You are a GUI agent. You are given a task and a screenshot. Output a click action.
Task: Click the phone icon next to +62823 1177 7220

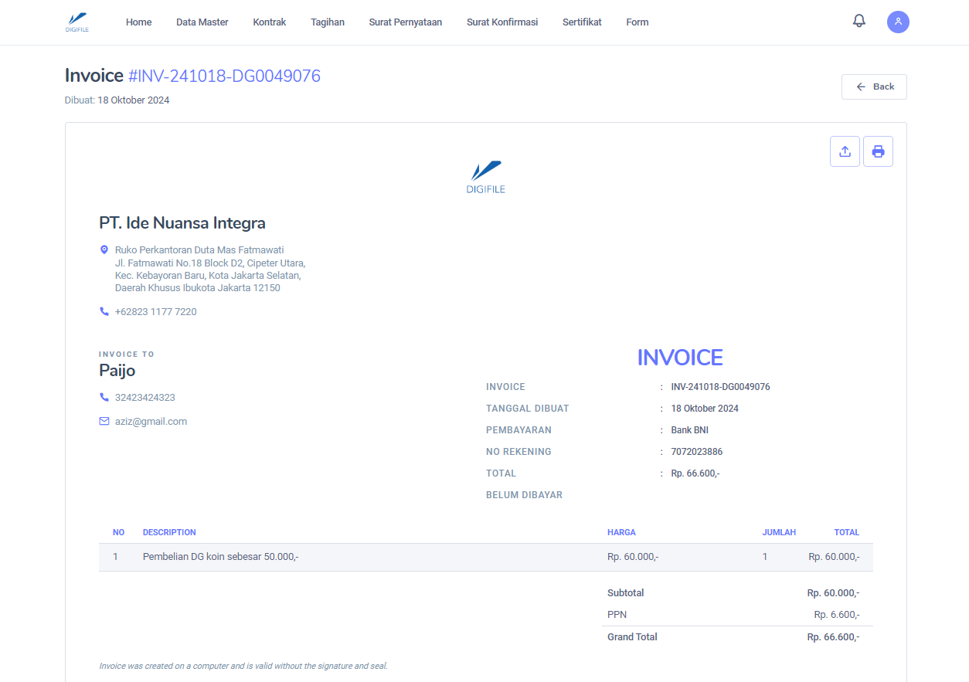(104, 312)
